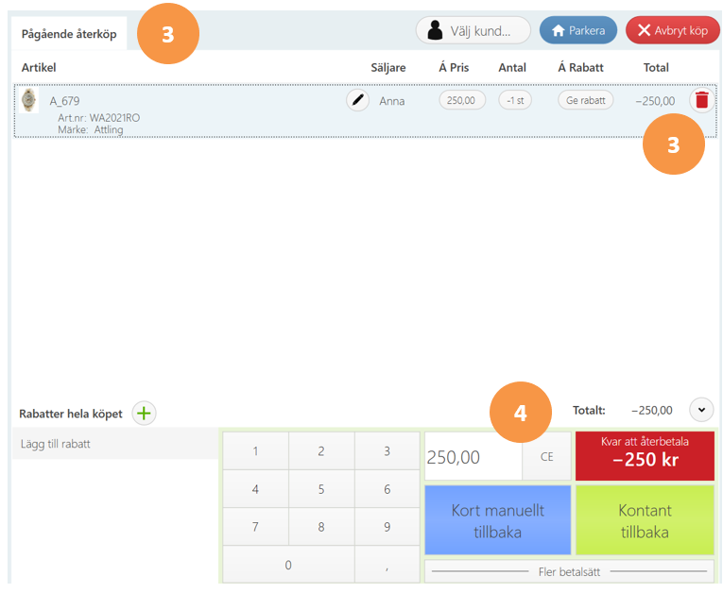Click article name A_679

pos(64,101)
